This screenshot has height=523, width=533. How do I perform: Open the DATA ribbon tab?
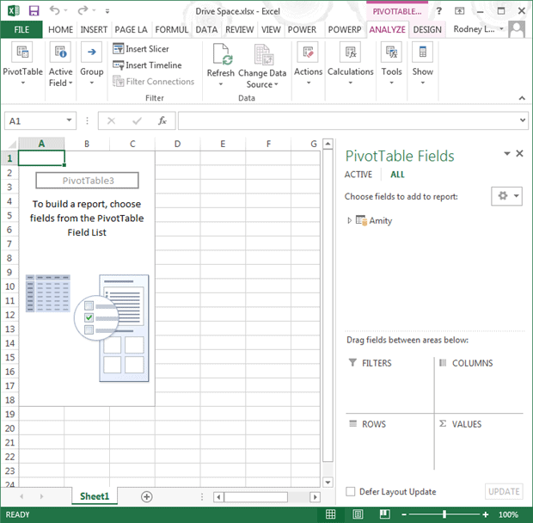click(206, 29)
